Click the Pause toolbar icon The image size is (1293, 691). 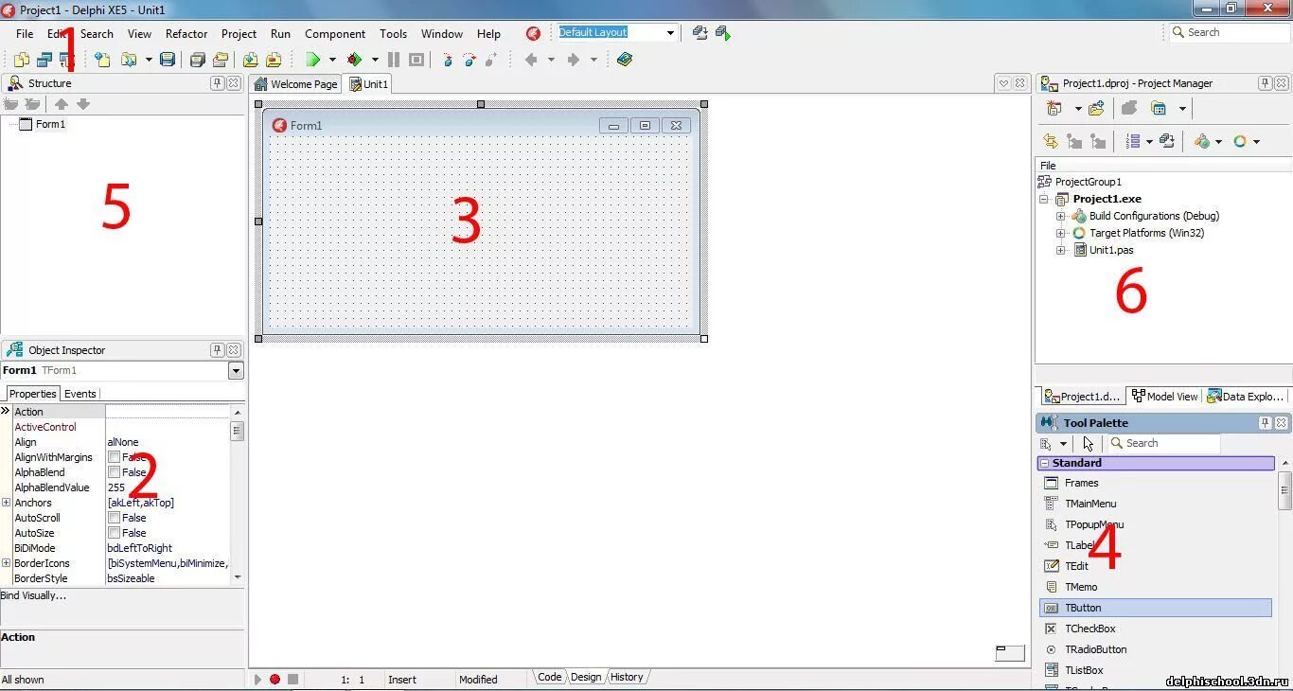[394, 60]
